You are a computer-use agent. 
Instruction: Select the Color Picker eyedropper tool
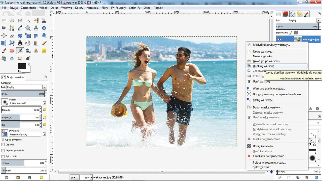tap(20, 28)
